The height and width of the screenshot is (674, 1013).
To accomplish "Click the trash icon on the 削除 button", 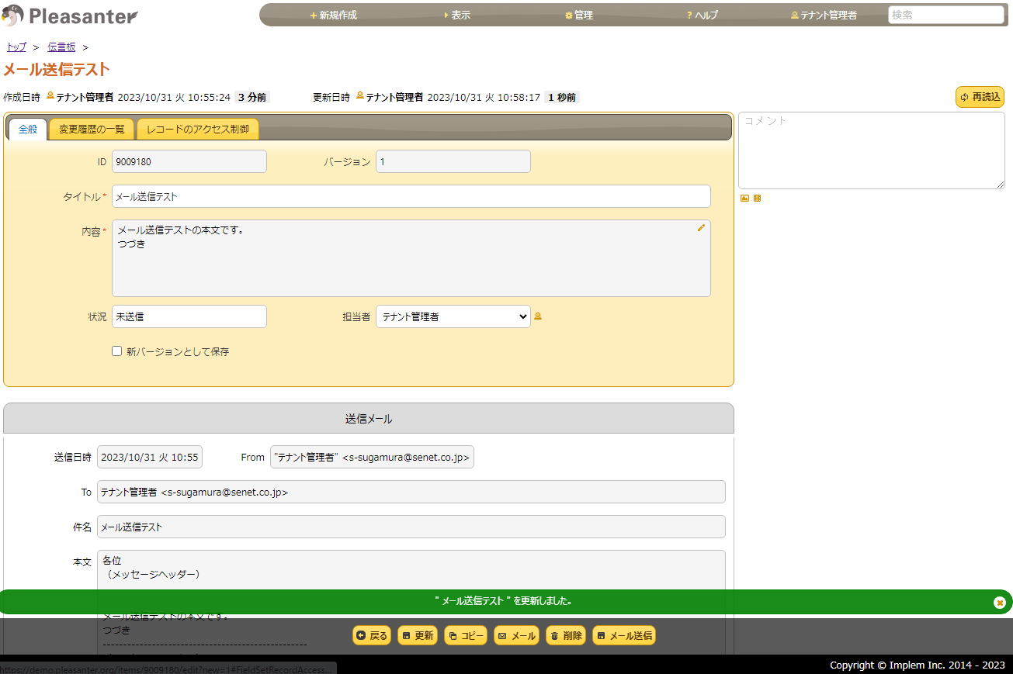I will [553, 635].
